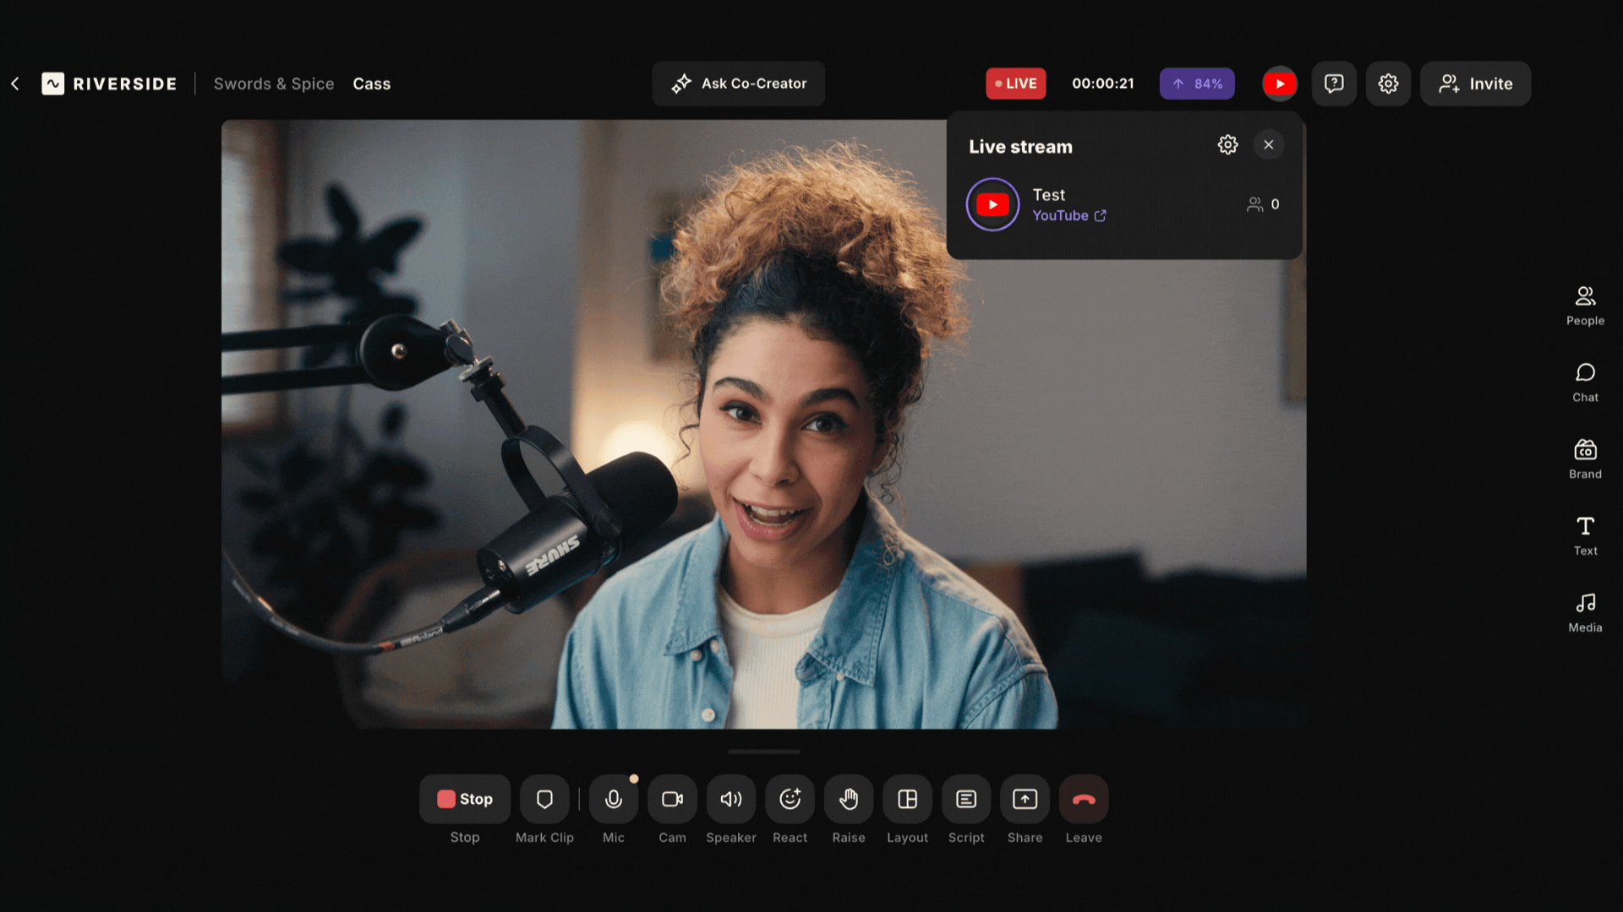Open the Script teleprompter panel

(x=966, y=799)
